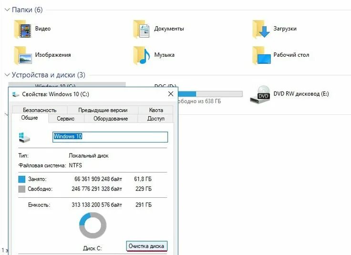Click the drive D: capacity bar
Image resolution: width=351 pixels, height=255 pixels.
click(x=210, y=94)
